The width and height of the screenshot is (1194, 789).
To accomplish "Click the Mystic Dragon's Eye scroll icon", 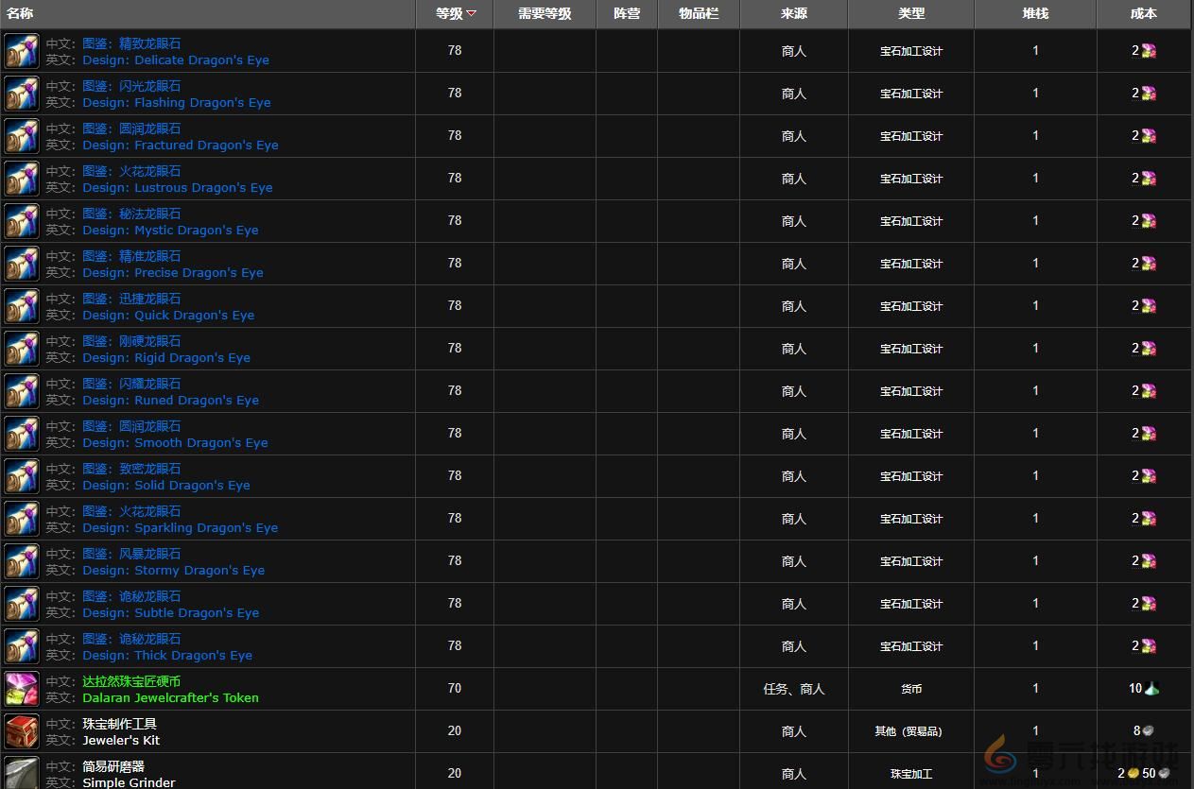I will 22,221.
